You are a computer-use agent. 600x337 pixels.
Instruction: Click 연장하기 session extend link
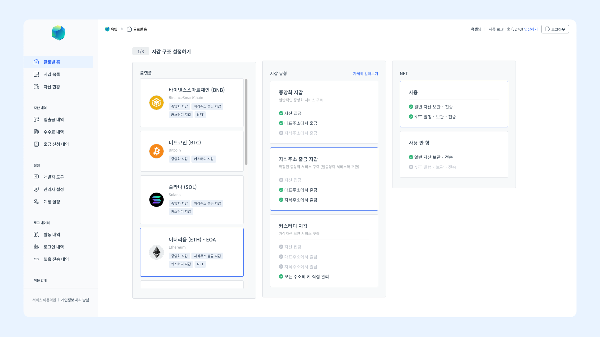pyautogui.click(x=531, y=29)
